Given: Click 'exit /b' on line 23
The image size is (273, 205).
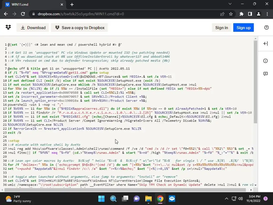Looking at the screenshot, I should coord(14,133).
